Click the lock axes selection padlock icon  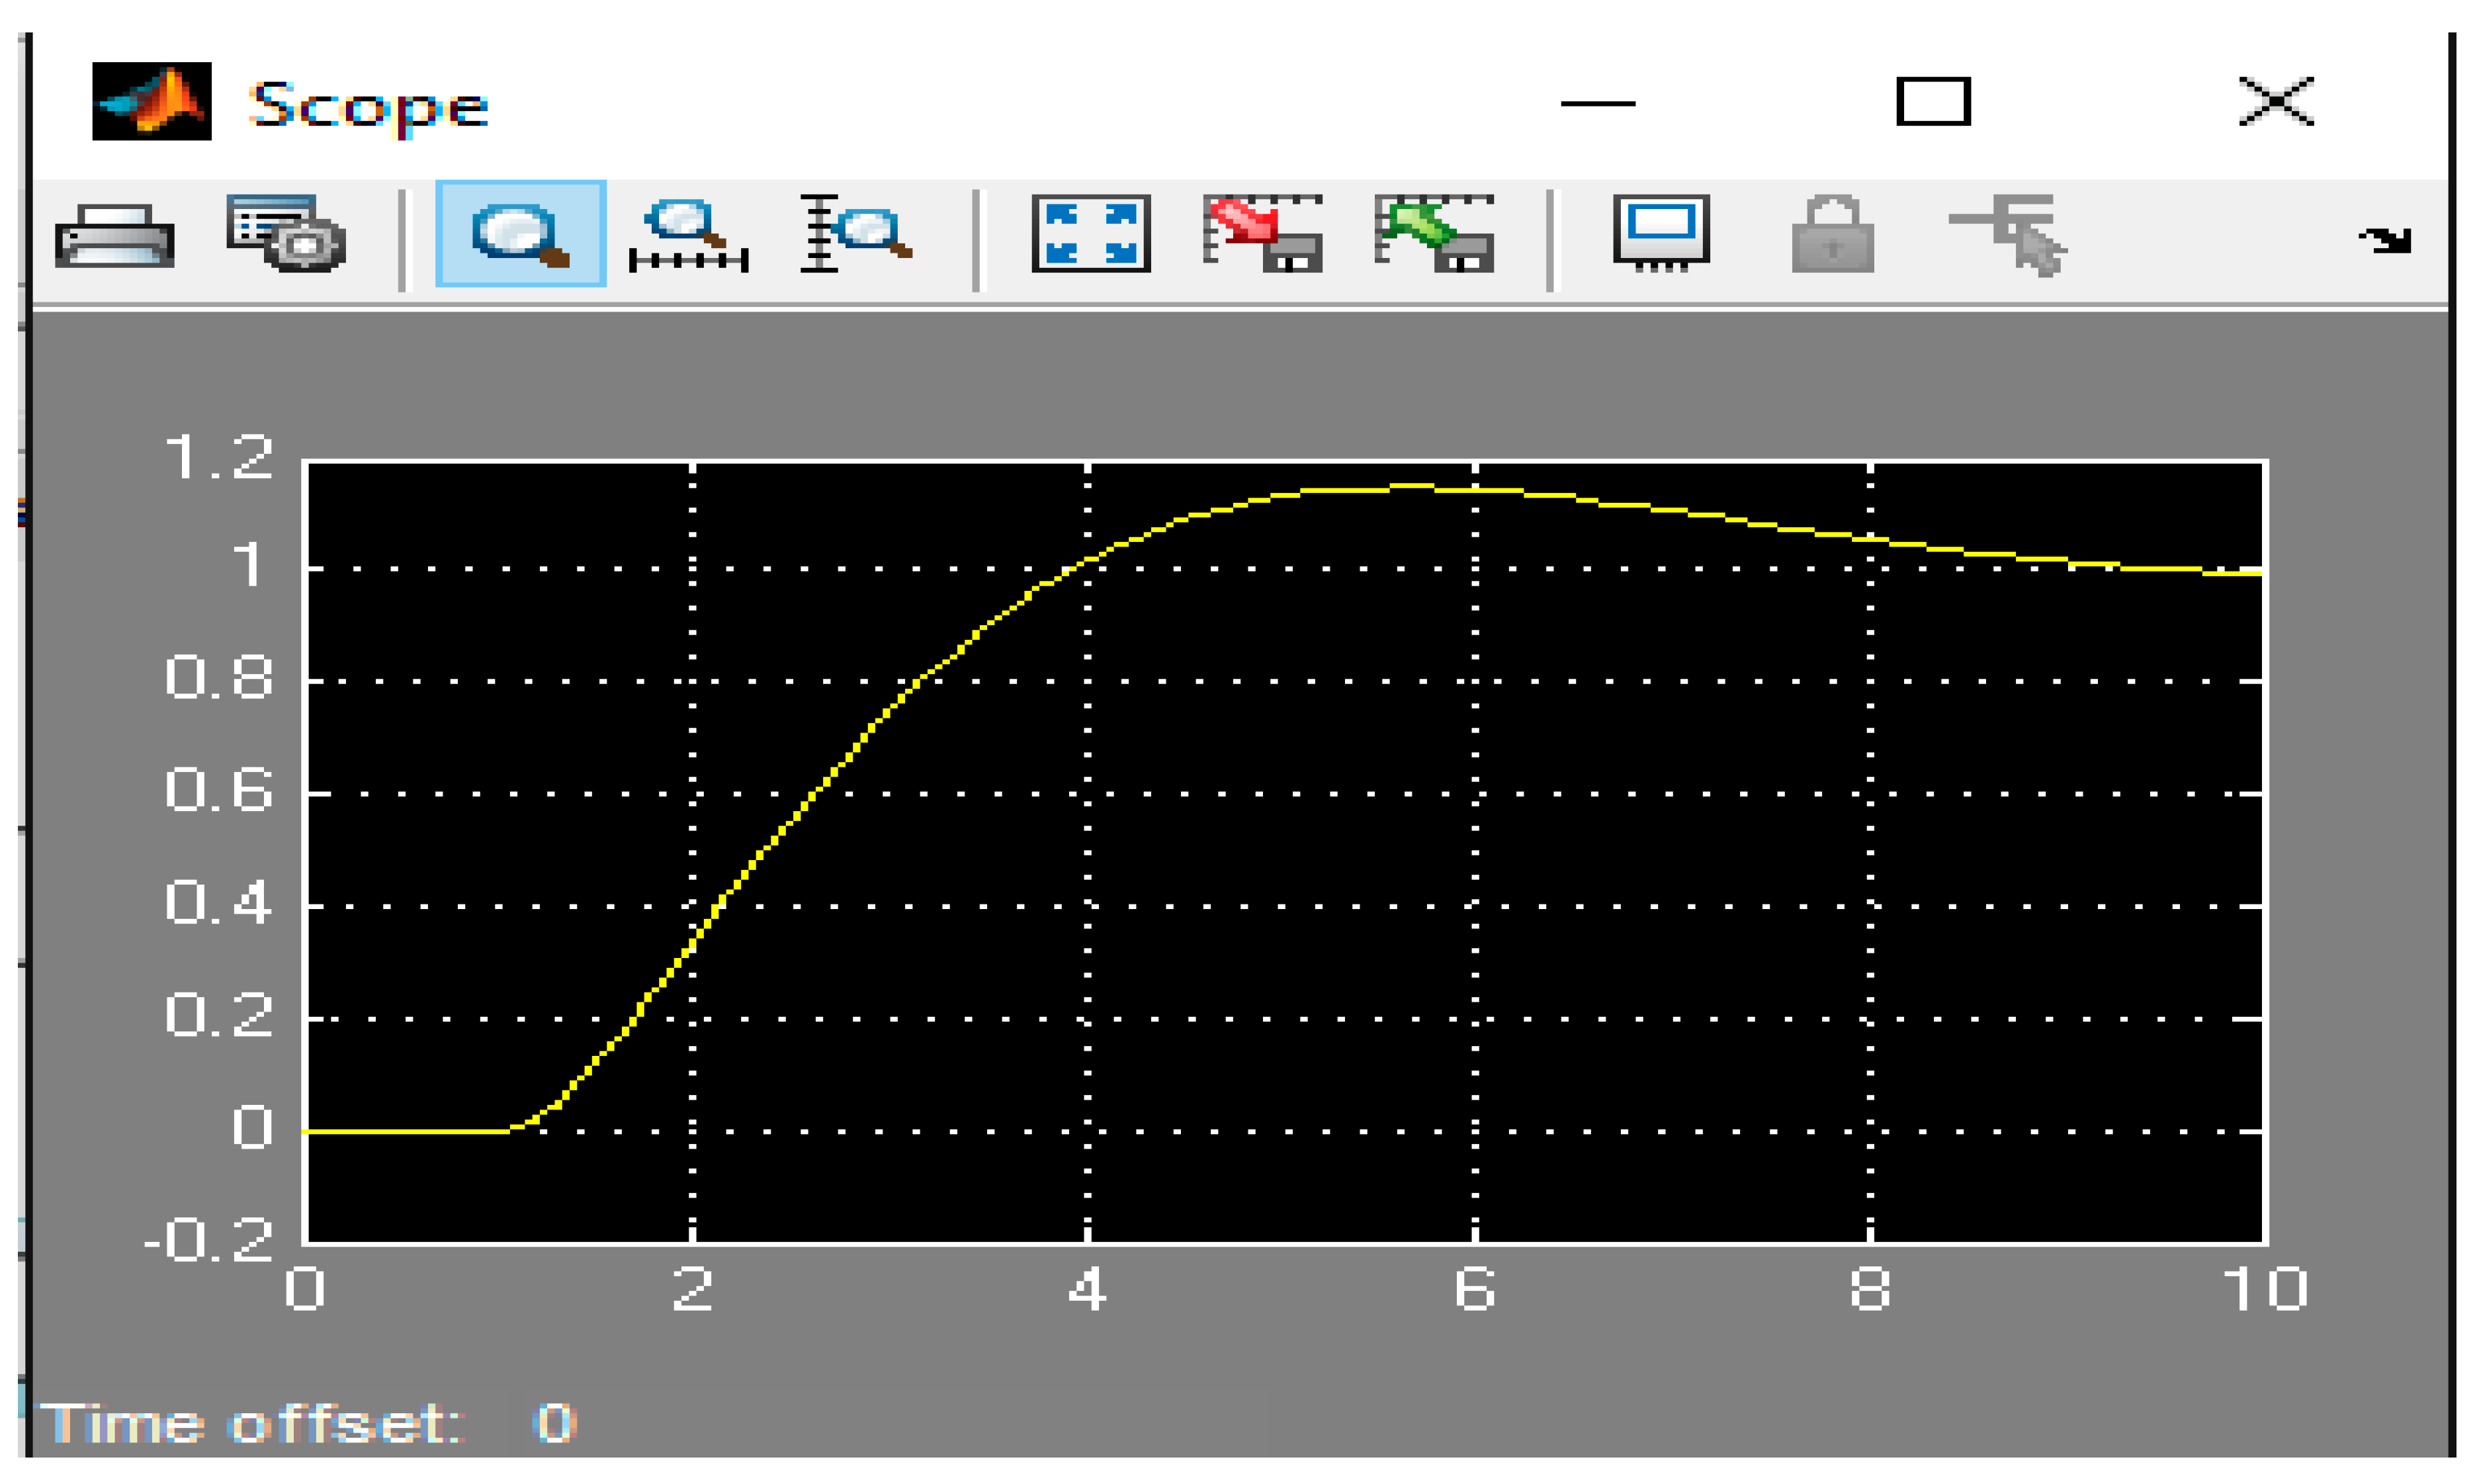coord(1832,234)
